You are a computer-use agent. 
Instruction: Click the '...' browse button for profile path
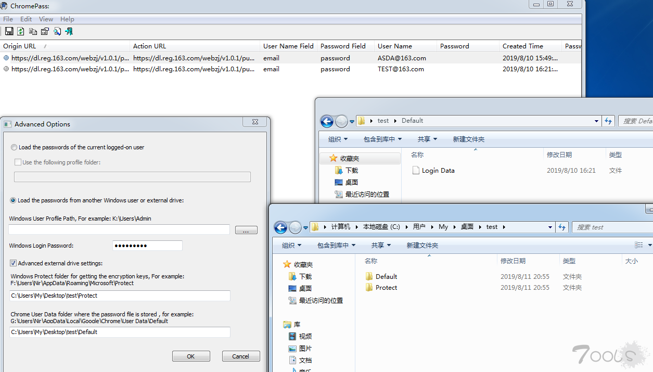[246, 230]
